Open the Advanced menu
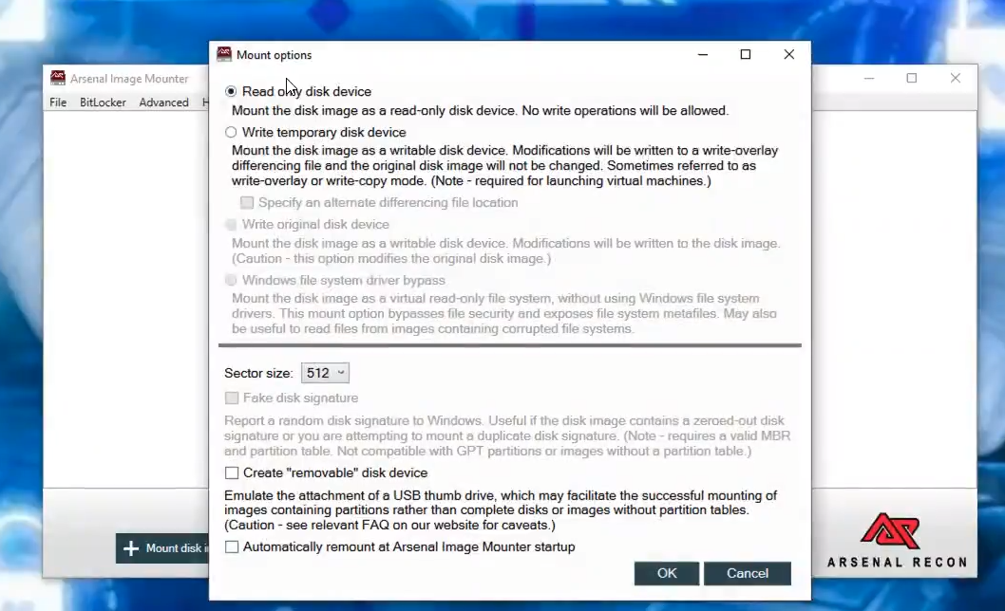This screenshot has height=611, width=1005. click(x=163, y=102)
